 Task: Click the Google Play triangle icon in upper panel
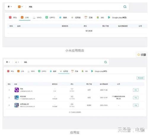[109, 18]
